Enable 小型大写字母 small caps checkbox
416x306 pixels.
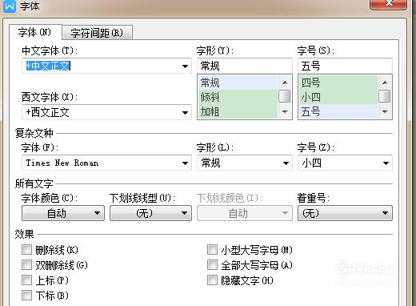tap(212, 250)
